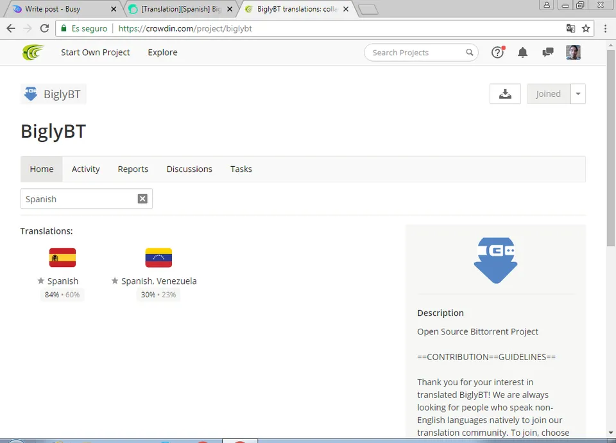The image size is (616, 443).
Task: Select the Home tab
Action: point(42,169)
